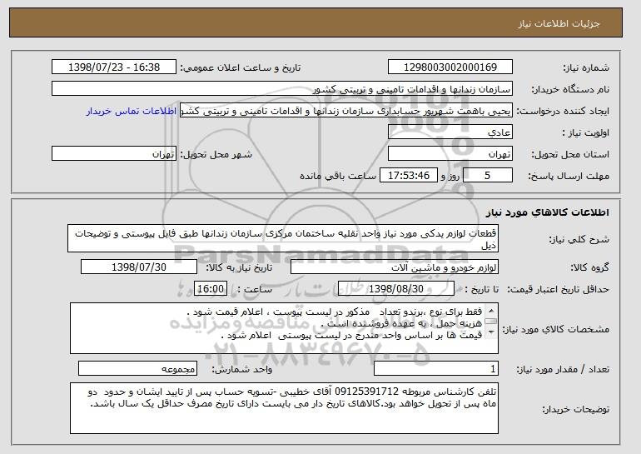Click the label حداقل تاریخ اعتبار قیمت
Screen dimensions: 641x454
pyautogui.click(x=559, y=290)
